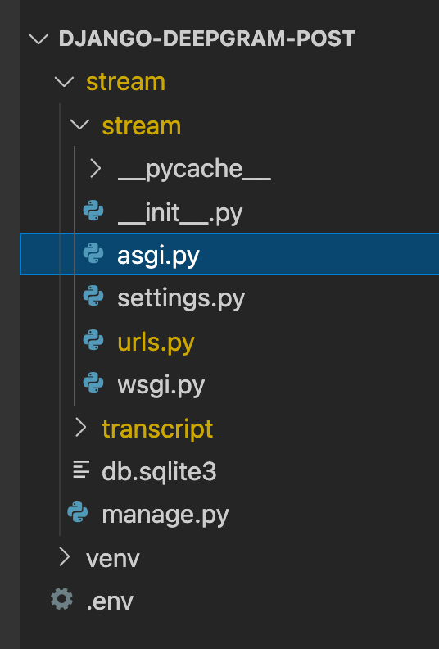Click the Python icon beside manage.py
This screenshot has height=649, width=439.
point(78,512)
